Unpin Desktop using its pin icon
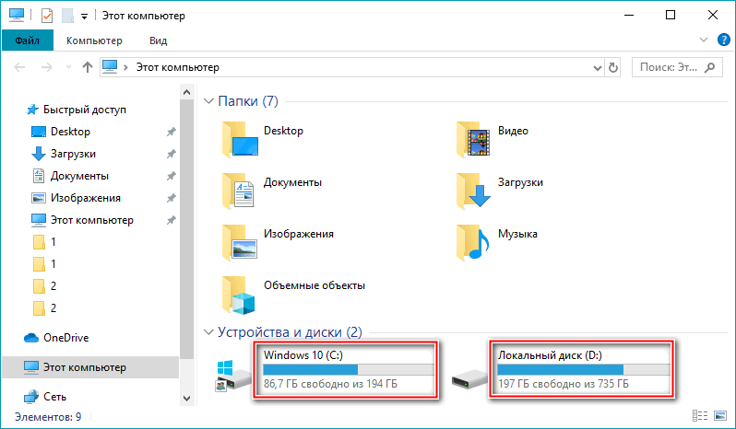 coord(171,132)
